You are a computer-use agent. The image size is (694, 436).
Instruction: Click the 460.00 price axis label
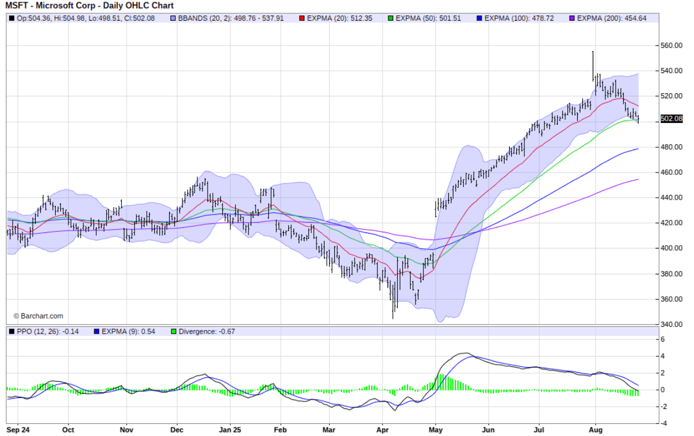tap(672, 173)
